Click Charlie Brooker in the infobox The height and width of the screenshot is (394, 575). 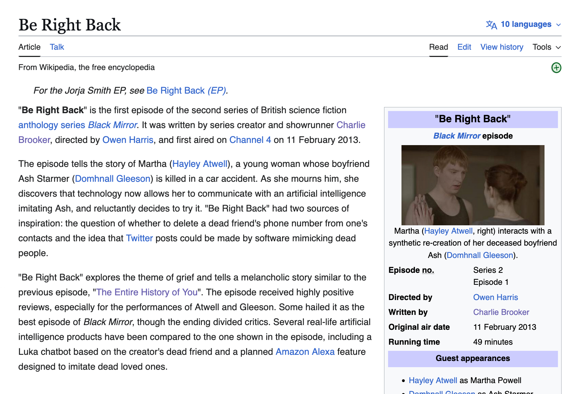[501, 312]
